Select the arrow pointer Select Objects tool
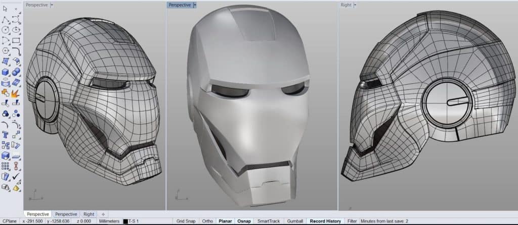 [x=5, y=9]
